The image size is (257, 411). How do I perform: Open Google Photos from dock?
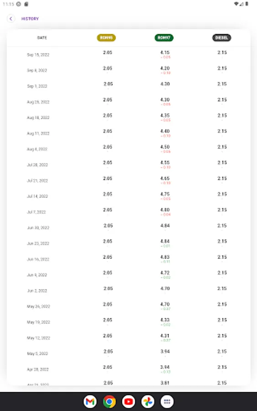[148, 401]
